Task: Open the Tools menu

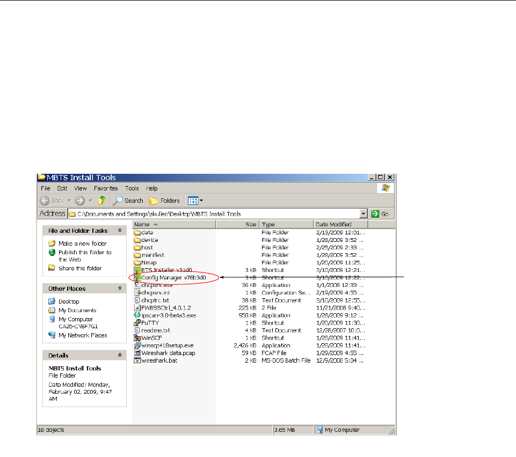Action: coord(132,188)
